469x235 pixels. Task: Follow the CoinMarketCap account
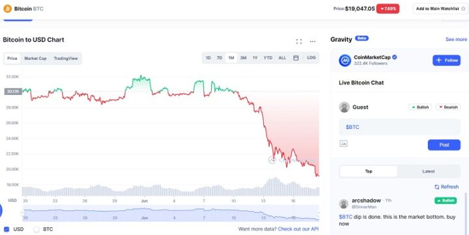(x=447, y=61)
